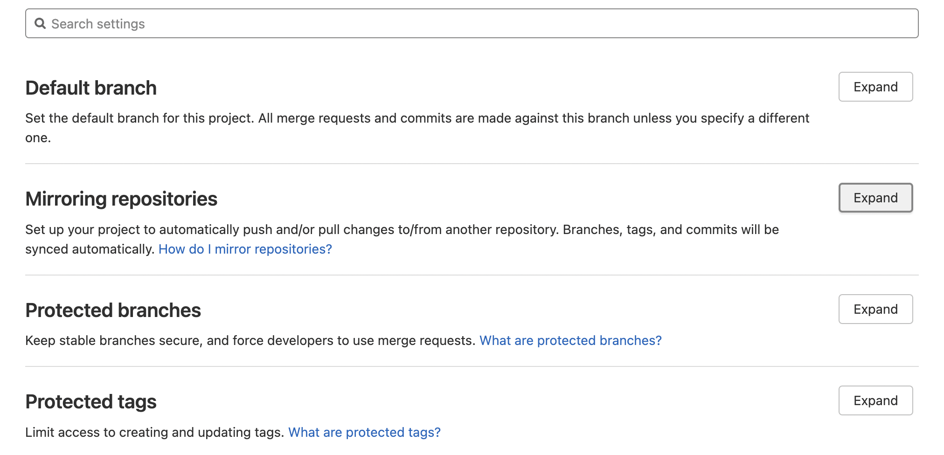Expand the Mirroring repositories section
This screenshot has height=455, width=944.
tap(875, 198)
